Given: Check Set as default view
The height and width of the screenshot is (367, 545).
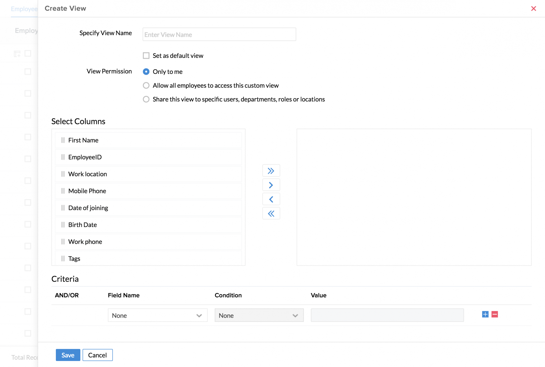Looking at the screenshot, I should pos(146,56).
